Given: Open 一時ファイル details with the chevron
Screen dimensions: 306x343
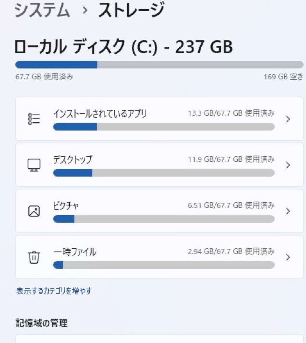Looking at the screenshot, I should [288, 258].
